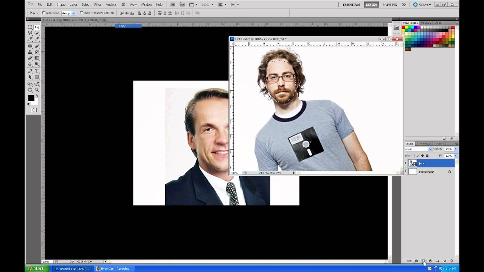This screenshot has height=272, width=484.
Task: Toggle Background layer visibility
Action: click(x=406, y=172)
